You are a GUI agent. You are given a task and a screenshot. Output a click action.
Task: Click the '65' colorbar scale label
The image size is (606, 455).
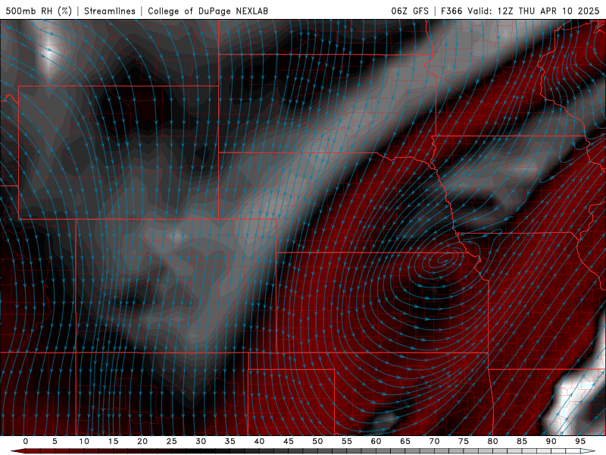click(405, 441)
